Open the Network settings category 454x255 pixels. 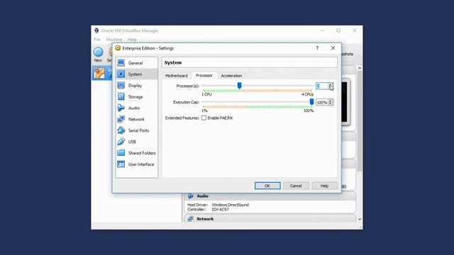tap(137, 119)
